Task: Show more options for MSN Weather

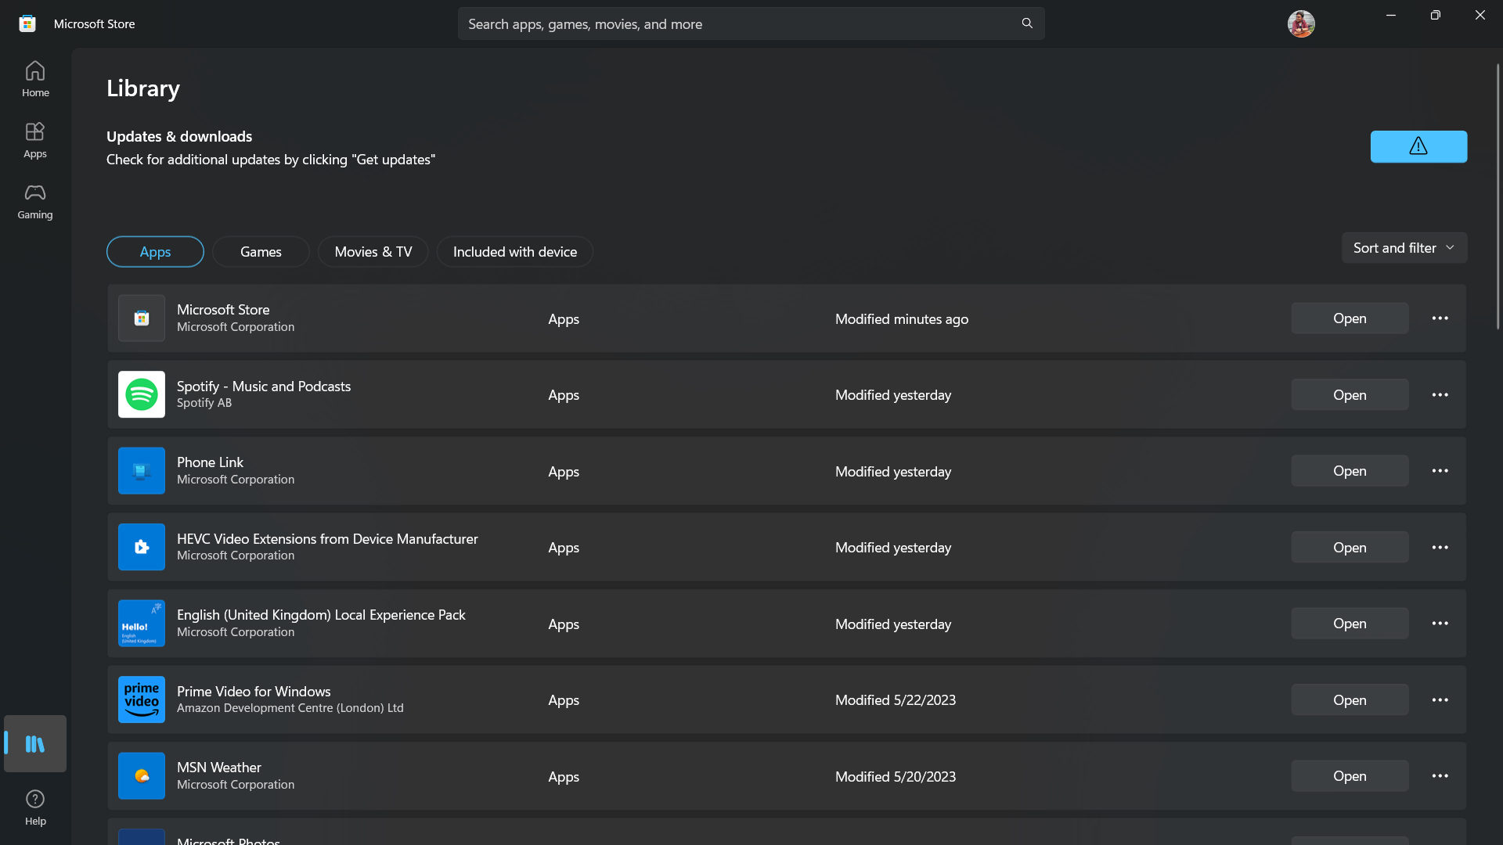Action: pyautogui.click(x=1440, y=776)
